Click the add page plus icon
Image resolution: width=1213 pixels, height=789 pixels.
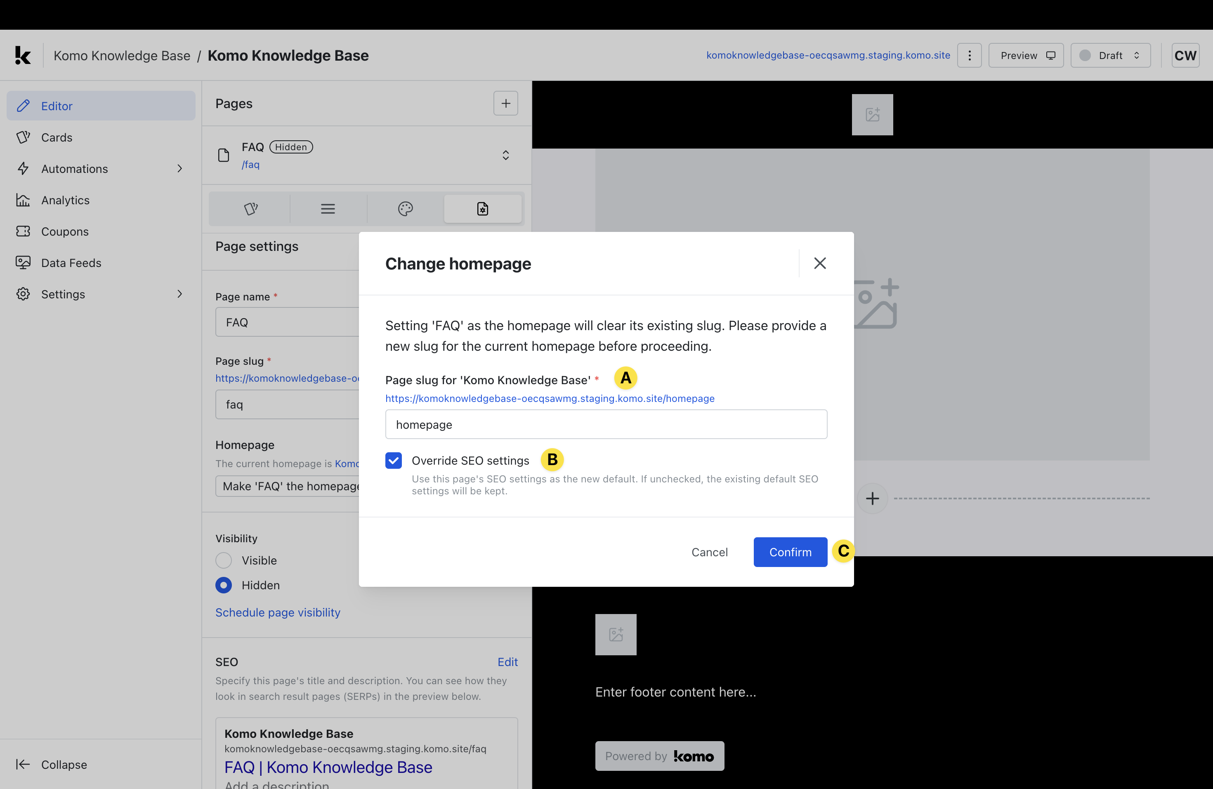coord(505,104)
